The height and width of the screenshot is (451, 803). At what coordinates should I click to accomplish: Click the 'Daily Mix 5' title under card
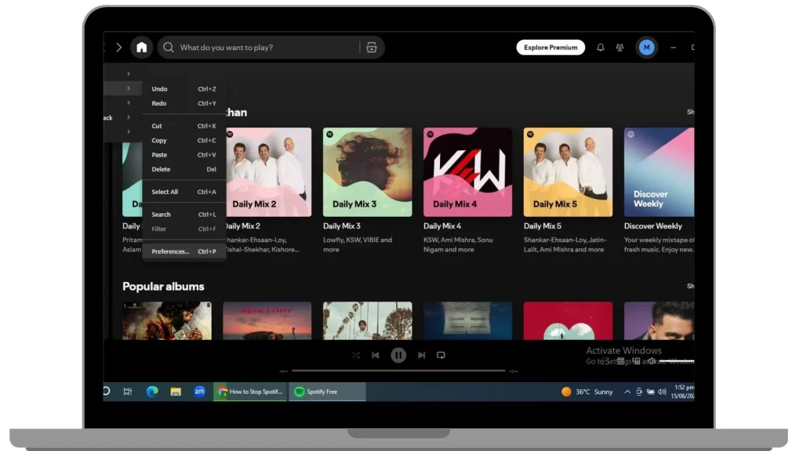tap(543, 226)
